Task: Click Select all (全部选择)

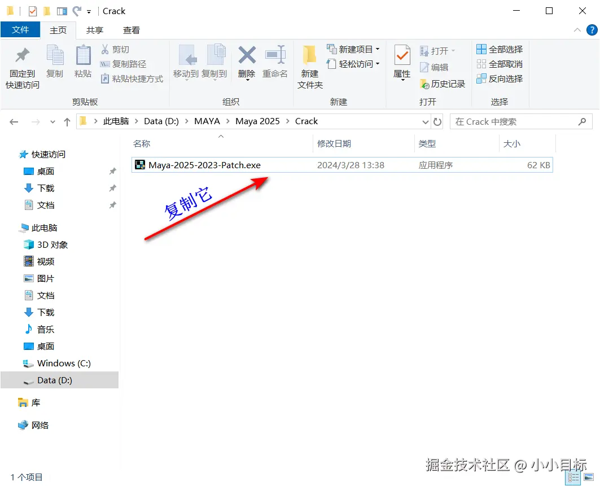Action: pos(500,49)
